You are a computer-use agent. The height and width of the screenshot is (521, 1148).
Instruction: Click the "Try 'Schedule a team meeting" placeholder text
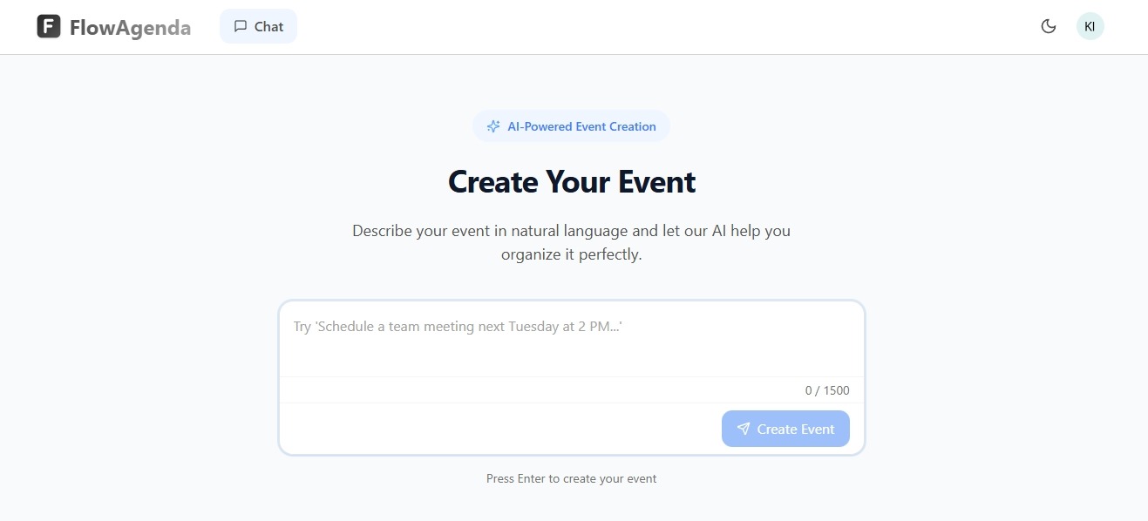[x=457, y=327]
